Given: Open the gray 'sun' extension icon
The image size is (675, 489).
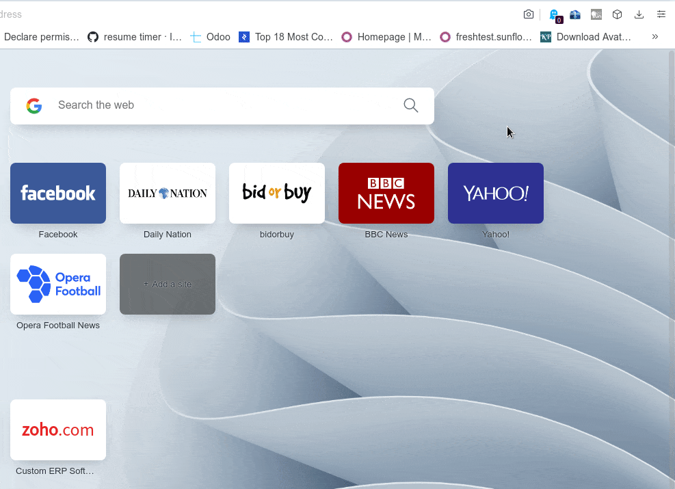Looking at the screenshot, I should [596, 14].
